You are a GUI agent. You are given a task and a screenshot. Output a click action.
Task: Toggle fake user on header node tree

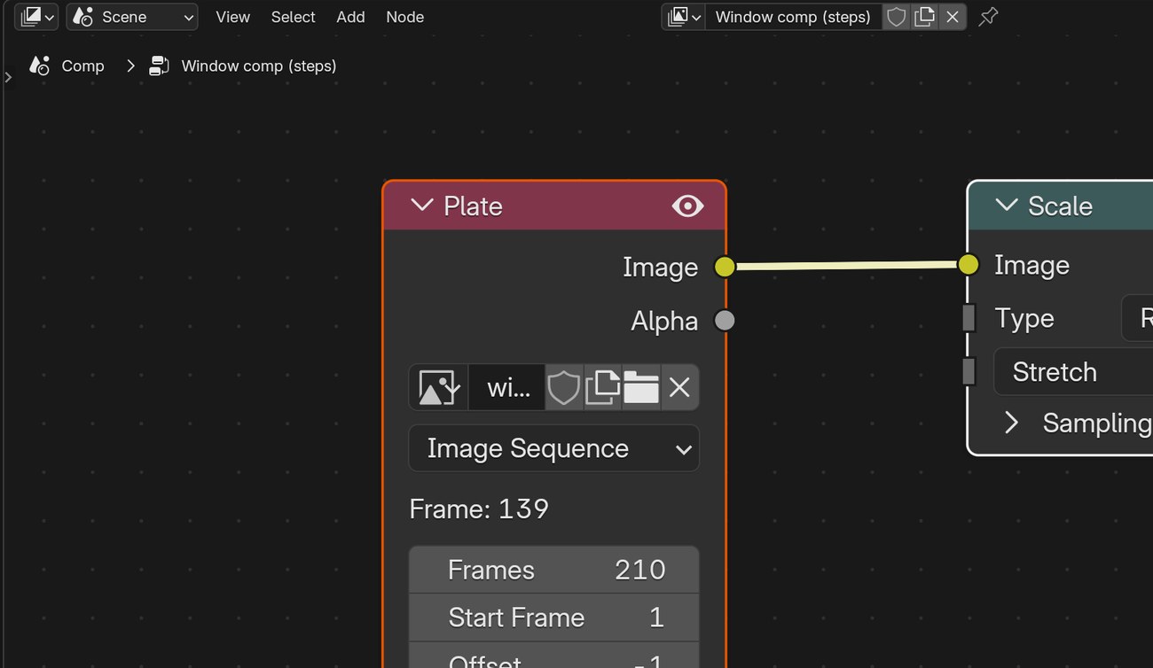pos(896,17)
